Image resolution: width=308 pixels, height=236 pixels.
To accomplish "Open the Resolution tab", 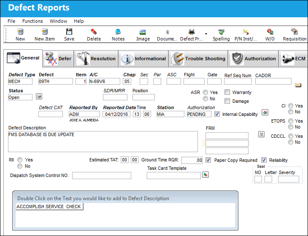I will pyautogui.click(x=96, y=59).
